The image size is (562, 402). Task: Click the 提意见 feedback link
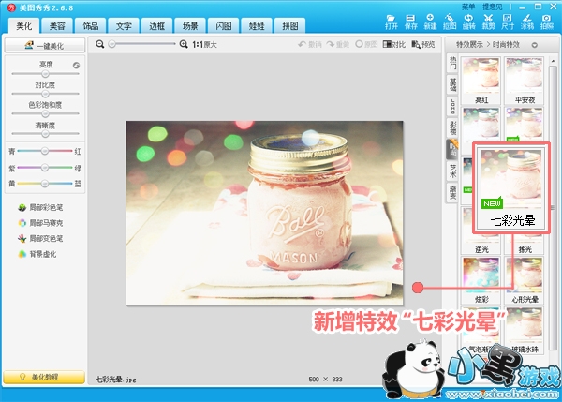(493, 7)
